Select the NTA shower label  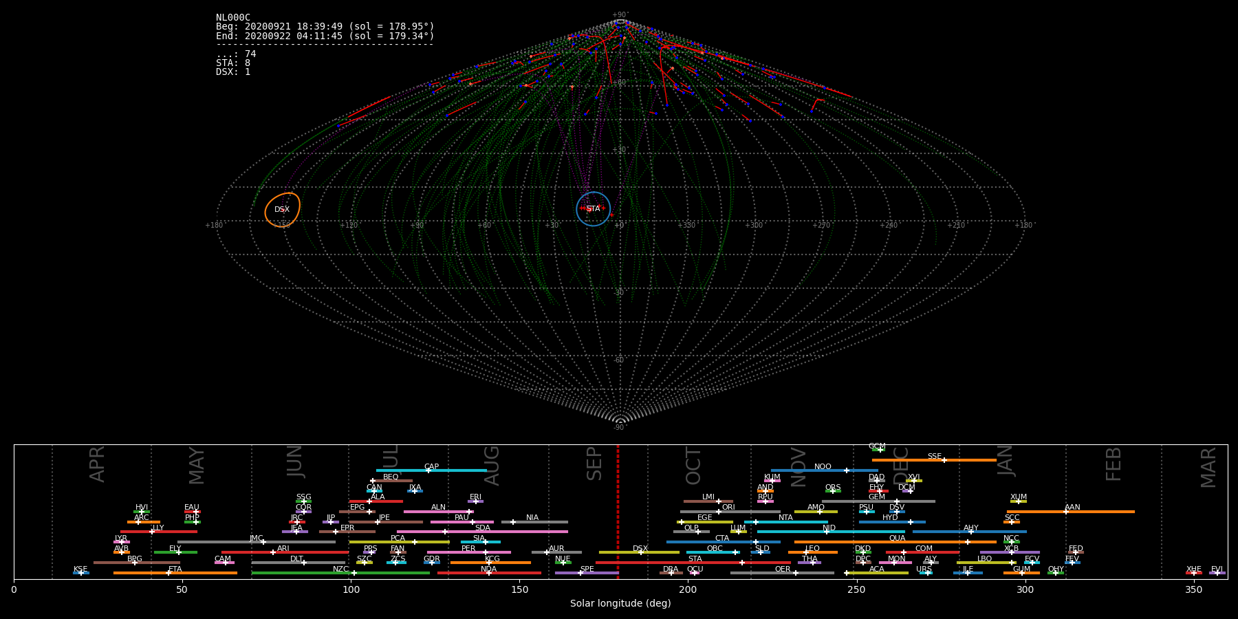point(785,518)
